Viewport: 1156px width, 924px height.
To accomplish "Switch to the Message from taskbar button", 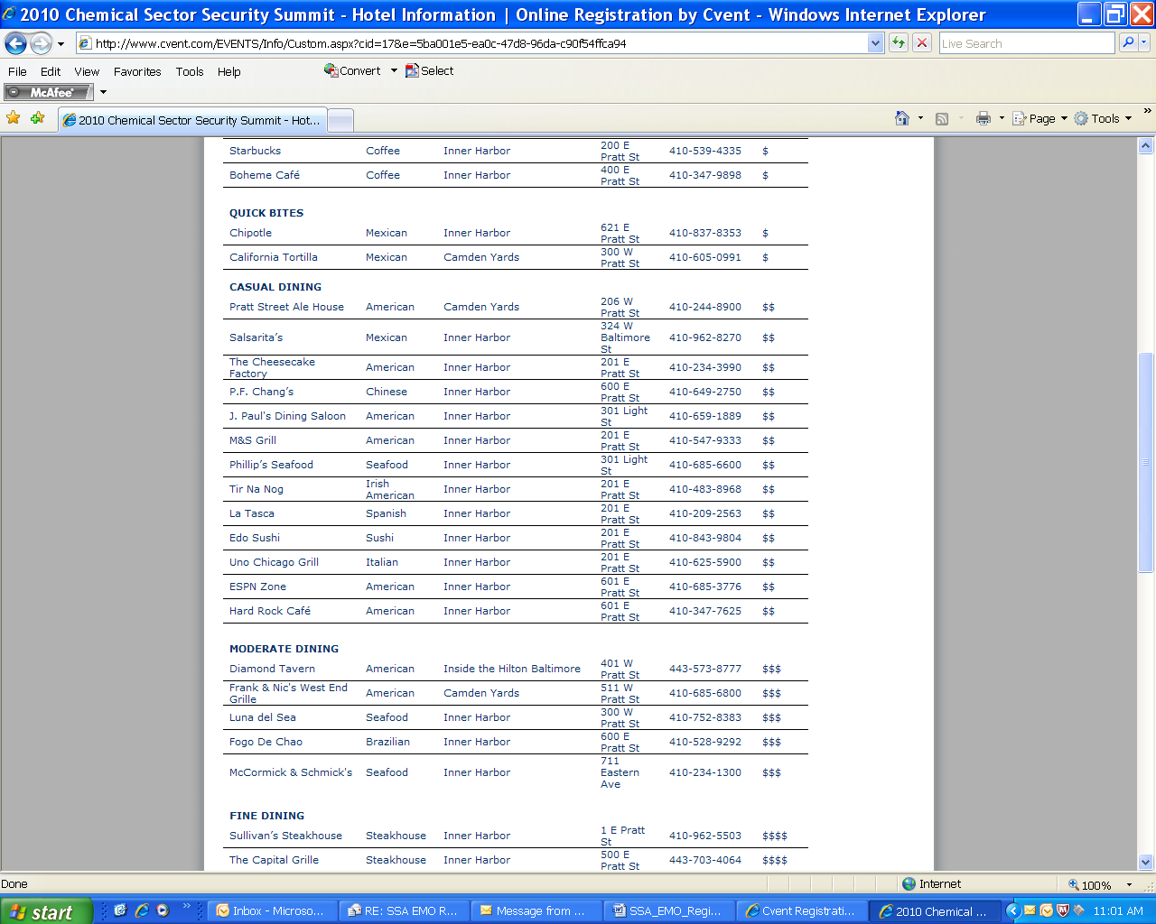I will pos(536,911).
